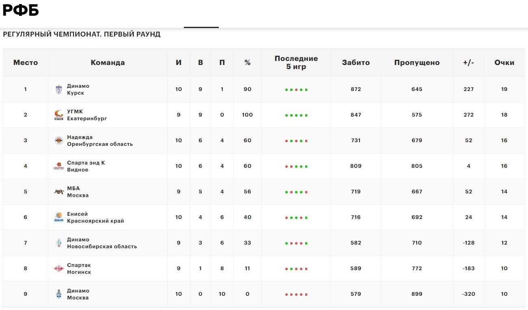This screenshot has width=528, height=310.
Task: Click Спартак Ногинск difference -183
Action: pyautogui.click(x=469, y=269)
